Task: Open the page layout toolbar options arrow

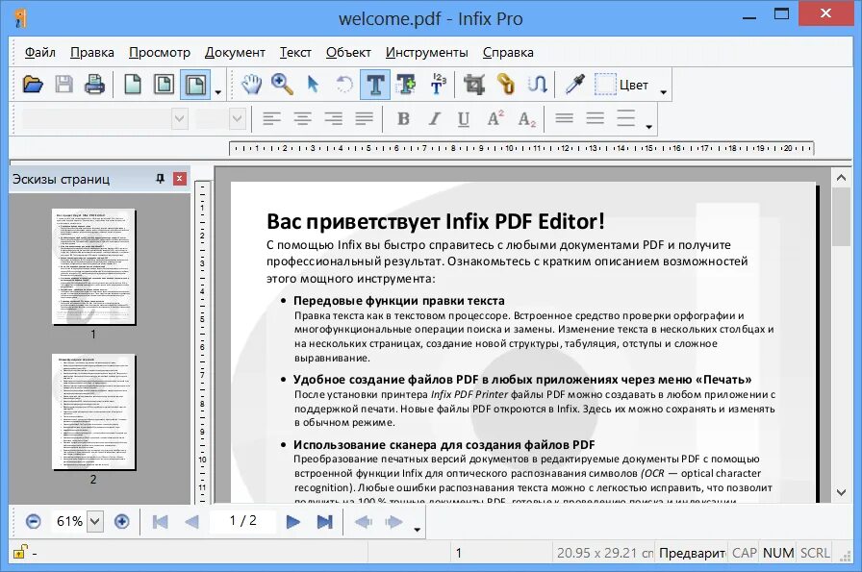Action: pyautogui.click(x=218, y=91)
